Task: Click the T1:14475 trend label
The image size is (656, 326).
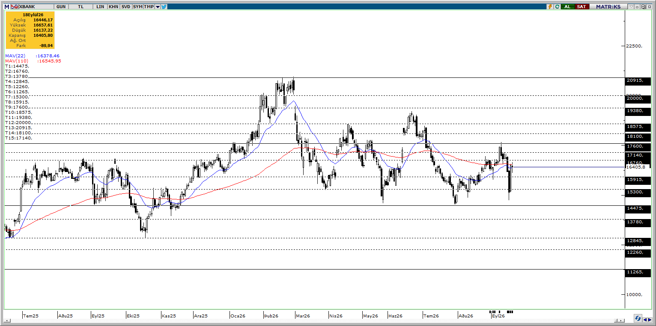Action: tap(17, 66)
